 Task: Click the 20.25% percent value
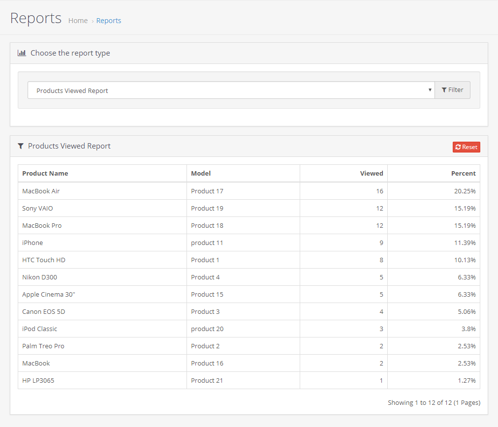click(x=465, y=191)
